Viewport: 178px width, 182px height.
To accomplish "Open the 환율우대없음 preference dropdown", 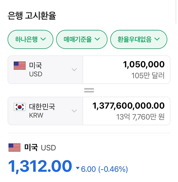I will point(139,39).
